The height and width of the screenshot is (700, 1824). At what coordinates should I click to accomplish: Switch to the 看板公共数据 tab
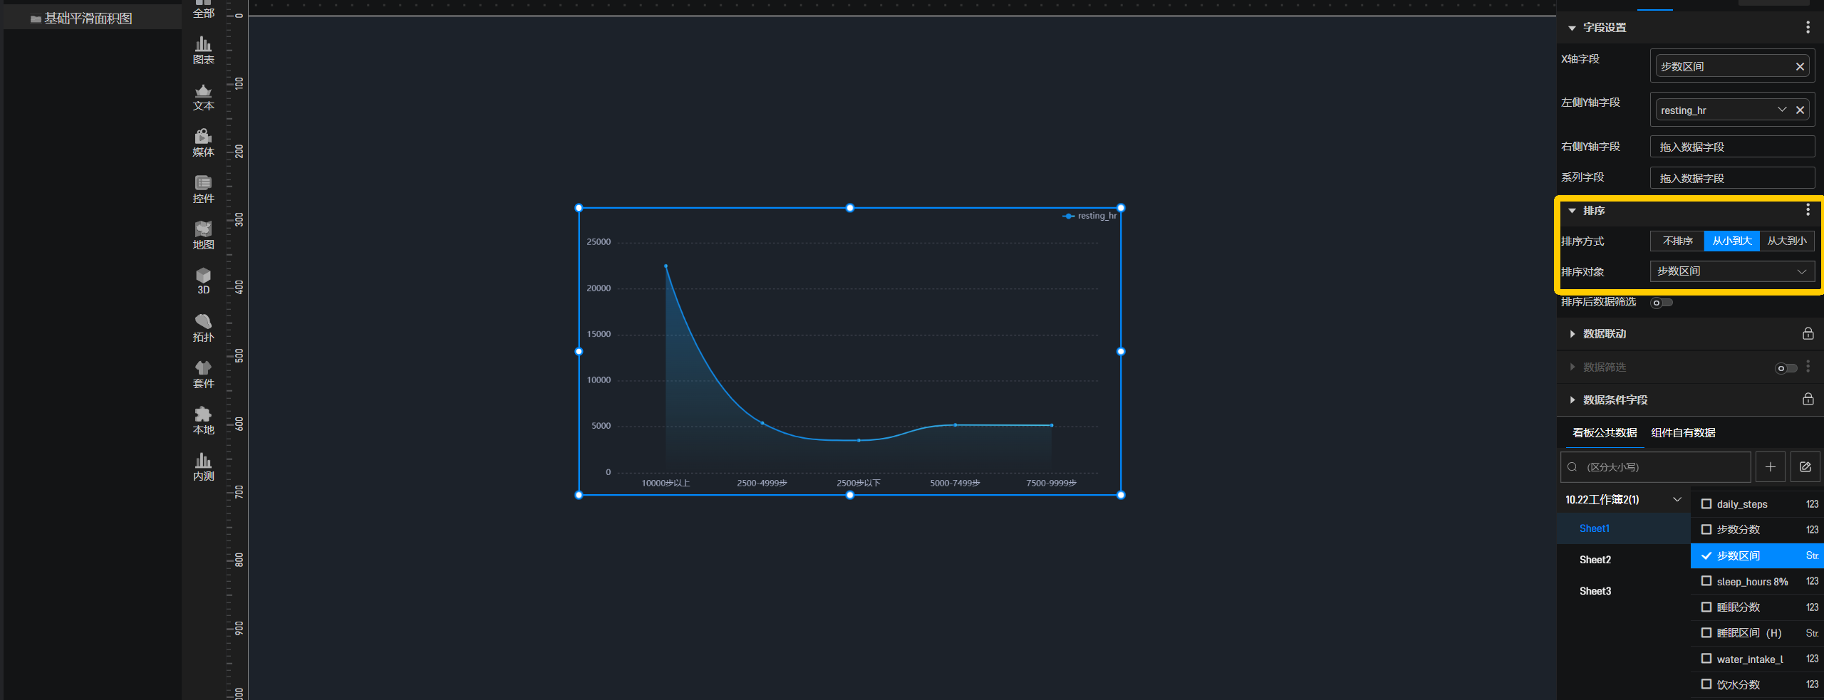point(1605,433)
